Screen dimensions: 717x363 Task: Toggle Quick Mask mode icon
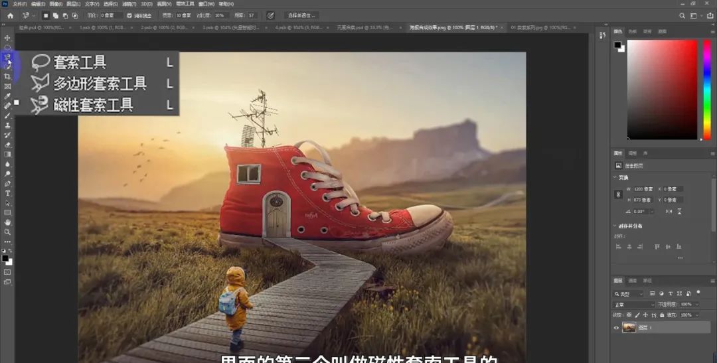[7, 272]
